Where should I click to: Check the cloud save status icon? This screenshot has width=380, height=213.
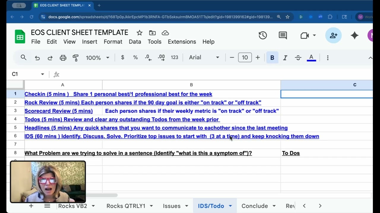click(165, 33)
